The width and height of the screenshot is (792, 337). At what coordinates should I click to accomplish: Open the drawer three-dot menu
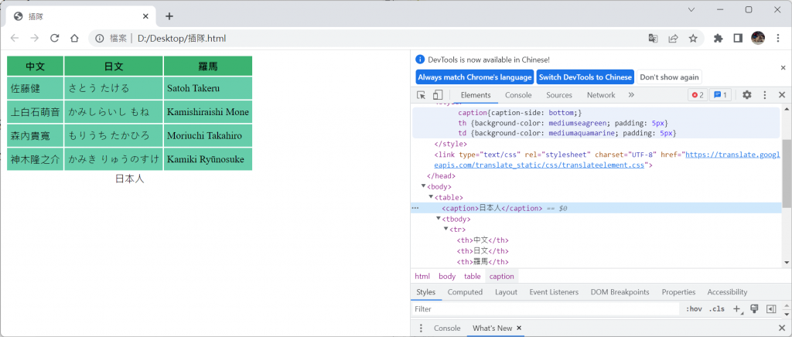422,328
